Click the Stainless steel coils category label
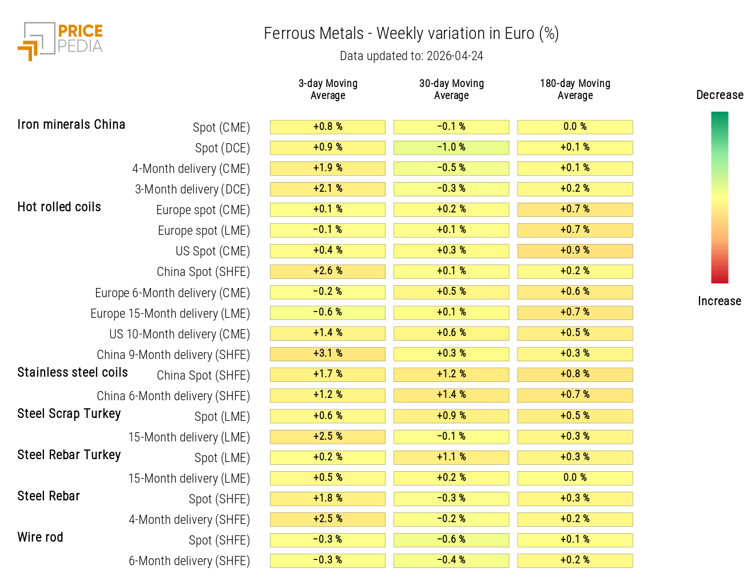The height and width of the screenshot is (584, 755). coord(73,373)
